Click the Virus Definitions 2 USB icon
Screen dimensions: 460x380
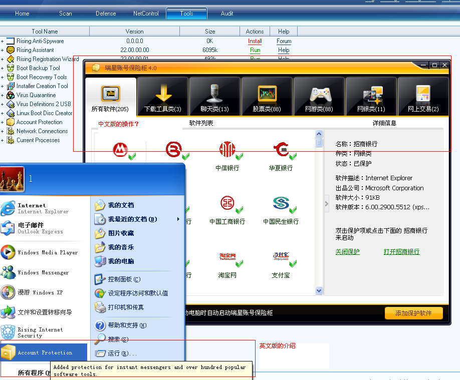coord(10,104)
